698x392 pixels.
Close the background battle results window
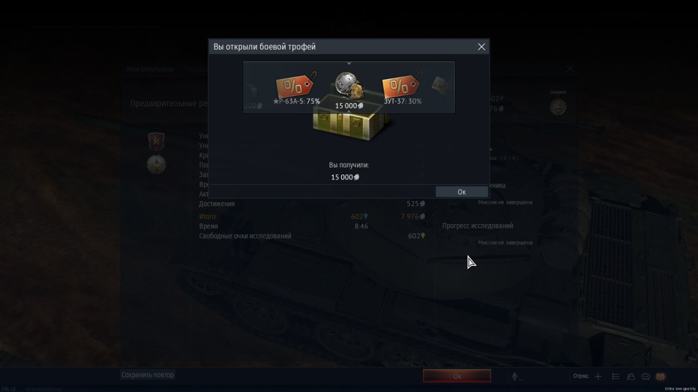click(570, 69)
